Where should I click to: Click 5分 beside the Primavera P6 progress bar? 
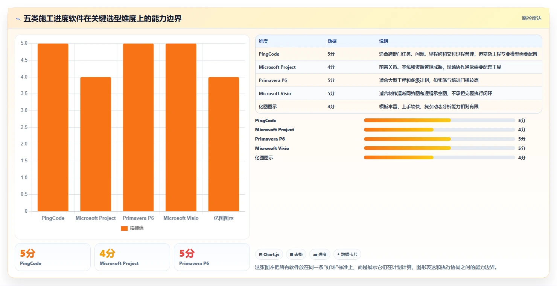[522, 139]
